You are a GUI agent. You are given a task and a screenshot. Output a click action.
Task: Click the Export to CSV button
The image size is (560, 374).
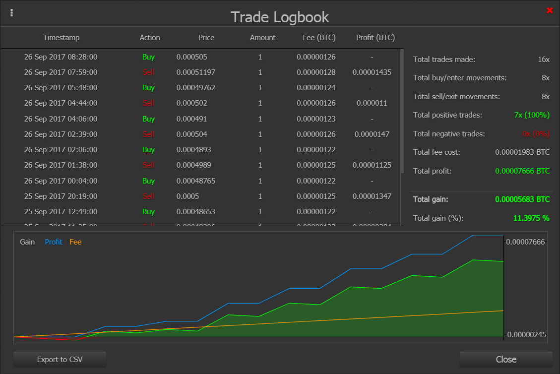(60, 360)
